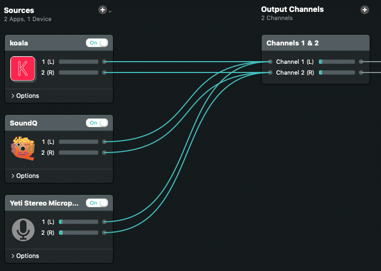The width and height of the screenshot is (381, 271).
Task: Click Yeti 2 (R) level meter
Action: click(78, 233)
